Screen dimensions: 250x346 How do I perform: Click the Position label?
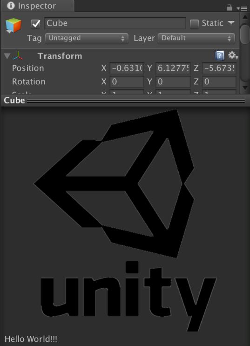click(28, 68)
